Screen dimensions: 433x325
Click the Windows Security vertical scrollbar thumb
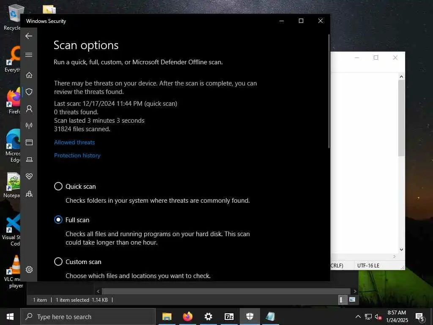click(329, 91)
